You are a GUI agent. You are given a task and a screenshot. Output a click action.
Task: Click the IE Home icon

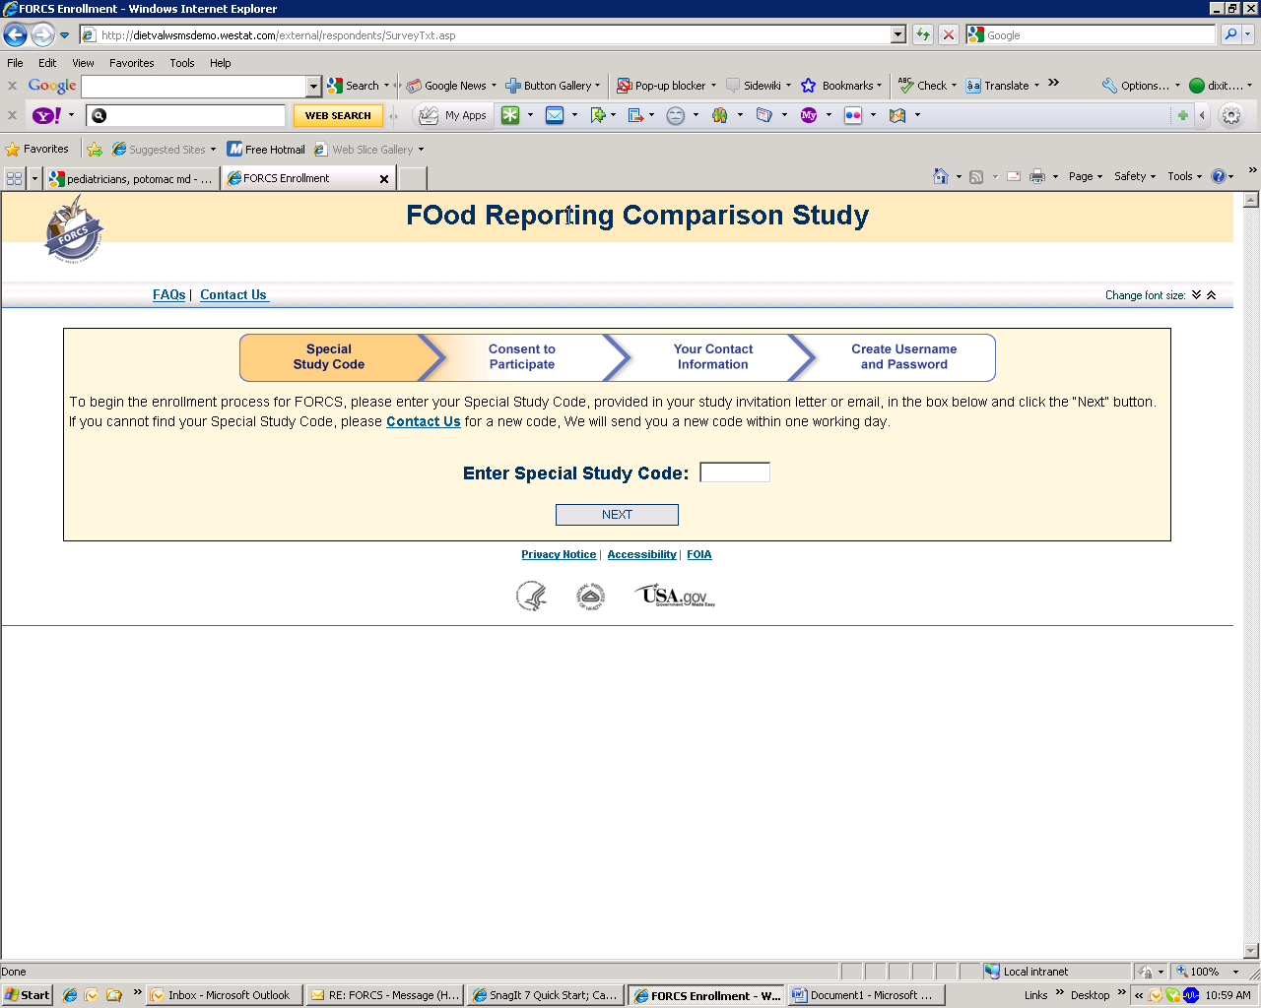[x=941, y=176]
